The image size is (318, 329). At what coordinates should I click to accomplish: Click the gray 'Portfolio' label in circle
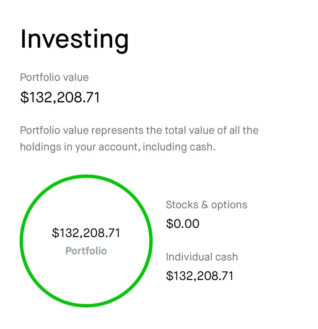(86, 251)
